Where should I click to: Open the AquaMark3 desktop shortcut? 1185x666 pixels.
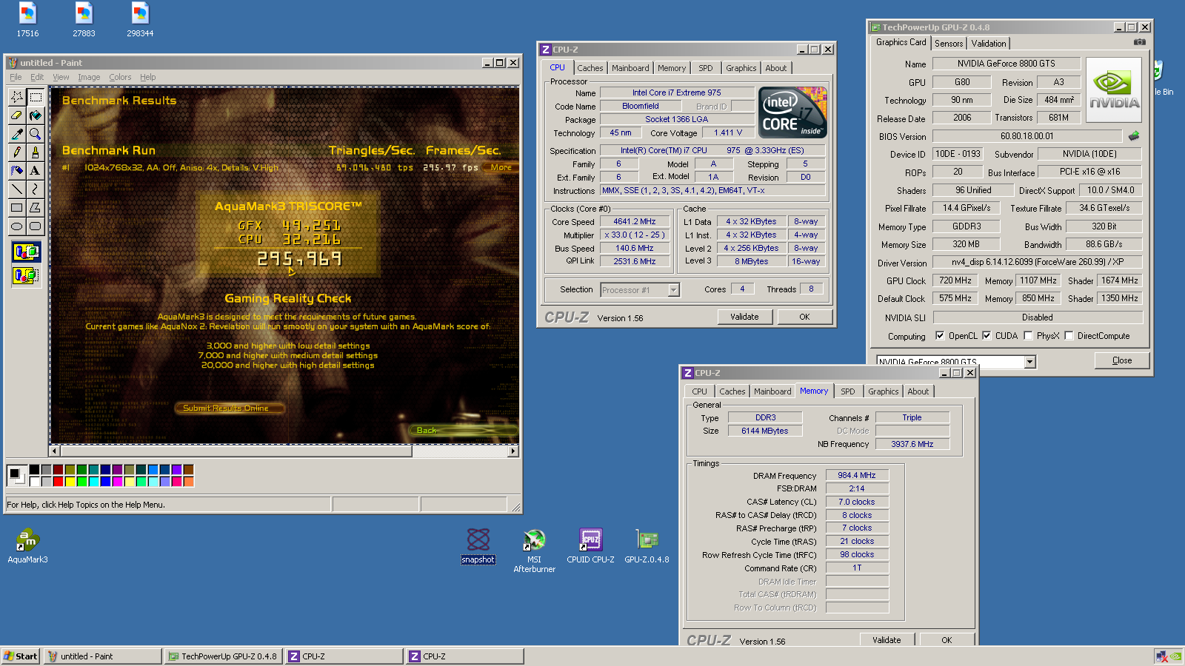pos(27,546)
